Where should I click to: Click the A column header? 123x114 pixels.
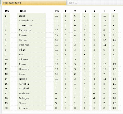click(x=115, y=11)
